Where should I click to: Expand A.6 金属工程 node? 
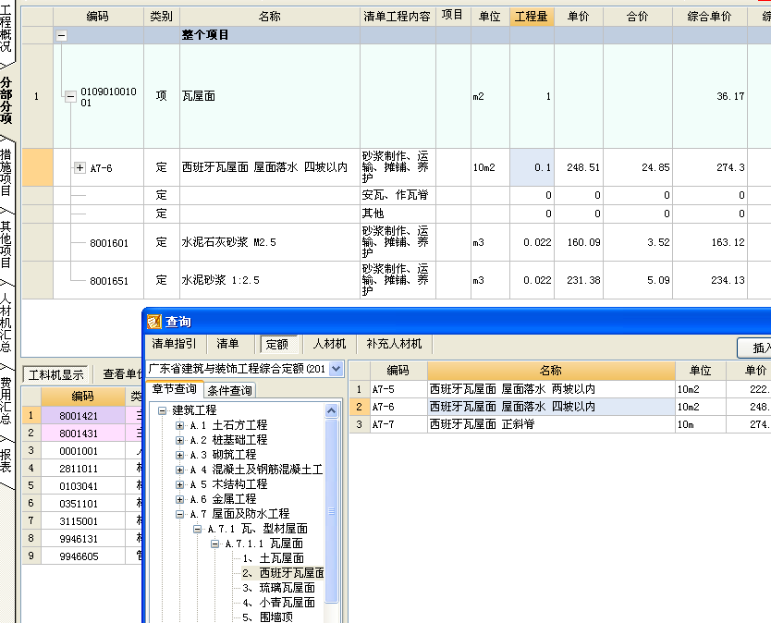pos(180,499)
